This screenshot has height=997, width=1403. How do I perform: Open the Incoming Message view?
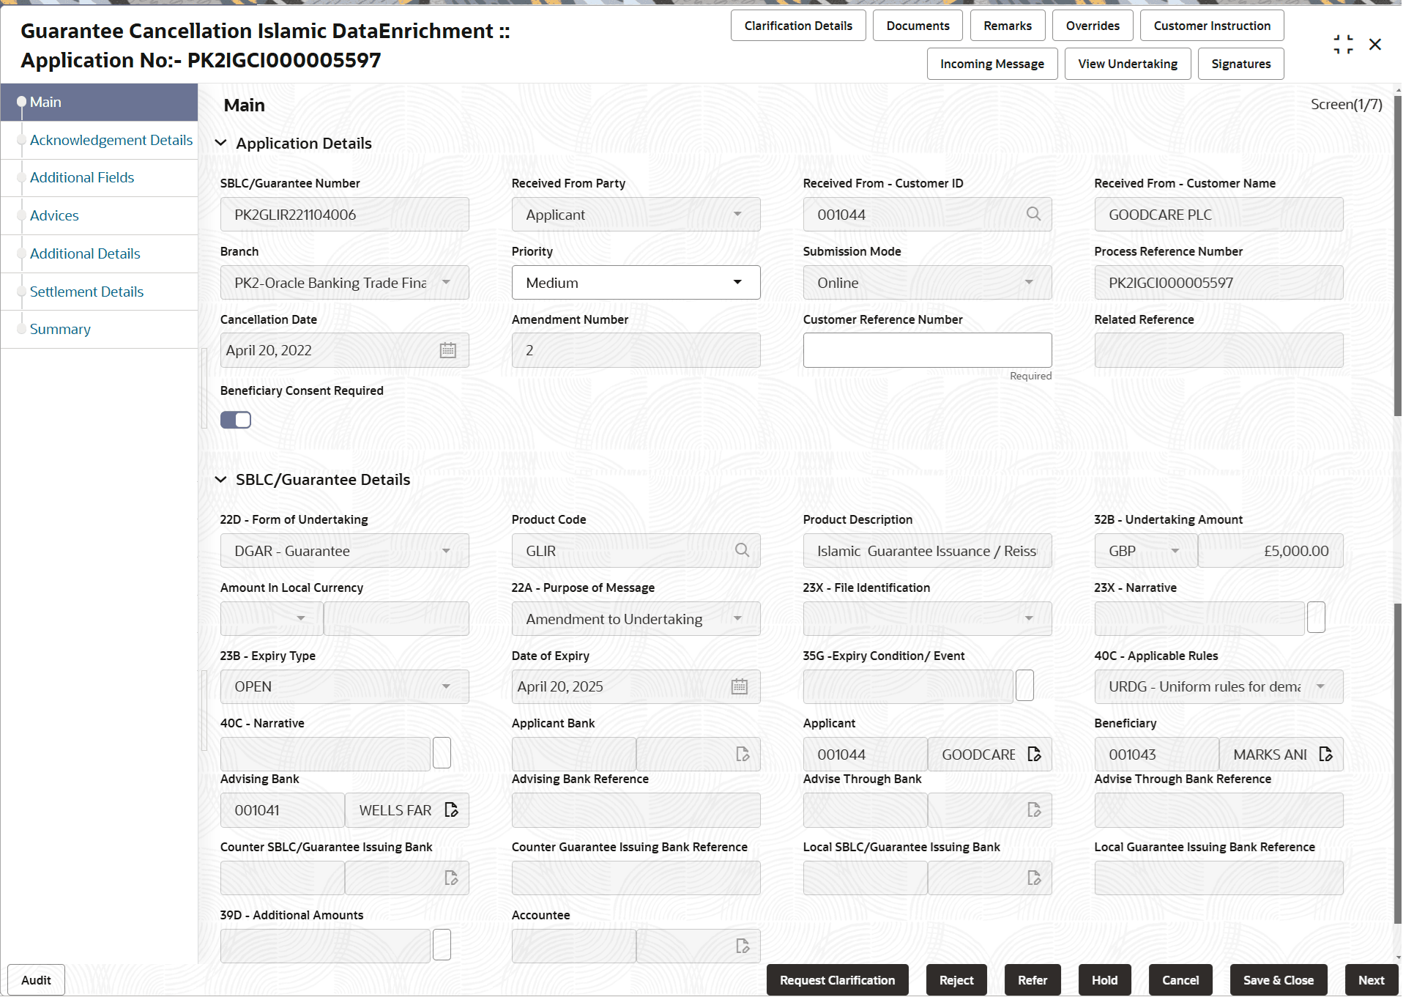coord(991,64)
